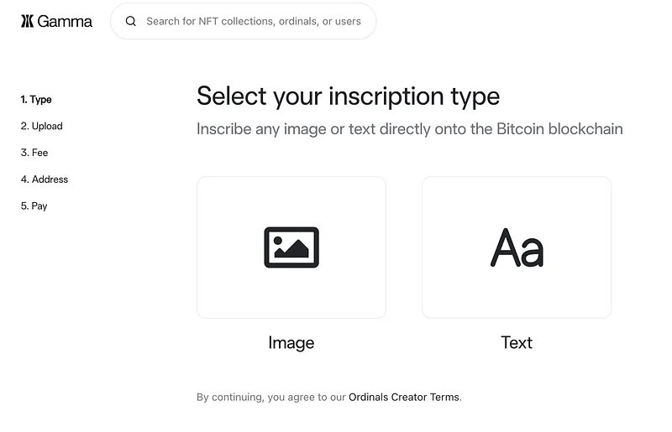Click the 'Image' caption below the card
Image resolution: width=672 pixels, height=432 pixels.
pyautogui.click(x=291, y=342)
